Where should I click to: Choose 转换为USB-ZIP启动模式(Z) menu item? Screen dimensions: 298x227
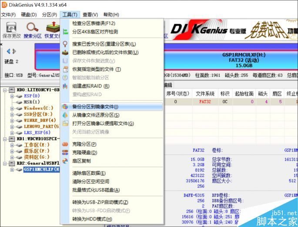(100, 202)
